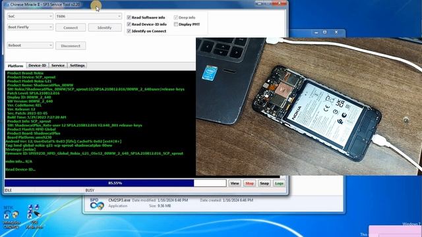The width and height of the screenshot is (422, 237).
Task: Click the 'Read Device-ID...' log line
Action: (x=20, y=170)
